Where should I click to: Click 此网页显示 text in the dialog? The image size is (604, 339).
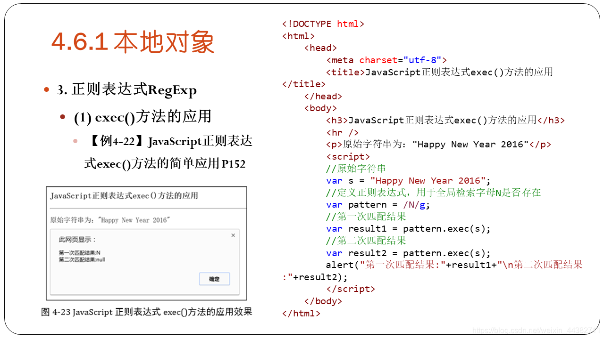[77, 240]
